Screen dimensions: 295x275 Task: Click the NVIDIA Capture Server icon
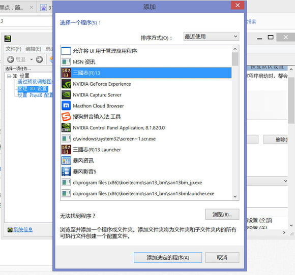66,95
